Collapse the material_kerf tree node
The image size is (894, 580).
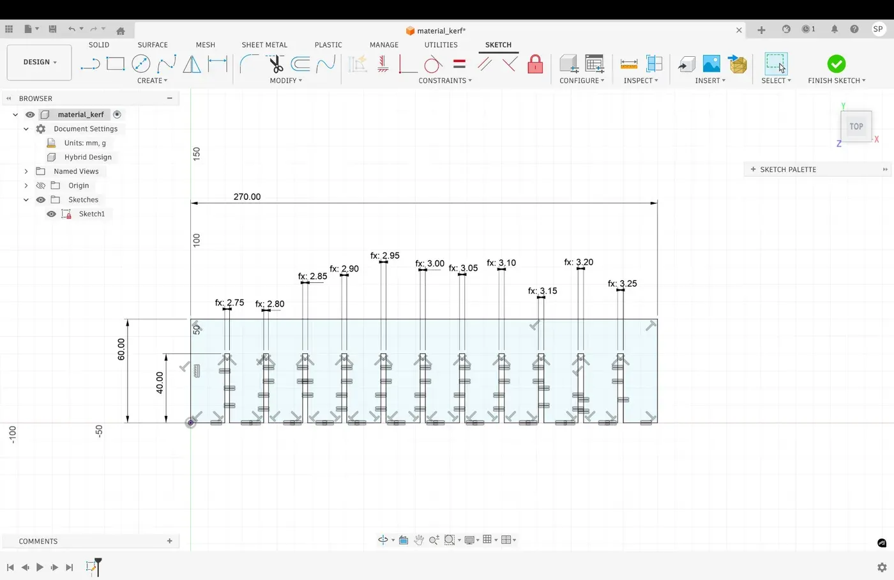[15, 114]
